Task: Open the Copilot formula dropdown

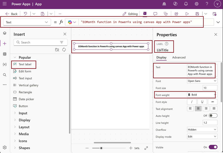Action: [72, 22]
